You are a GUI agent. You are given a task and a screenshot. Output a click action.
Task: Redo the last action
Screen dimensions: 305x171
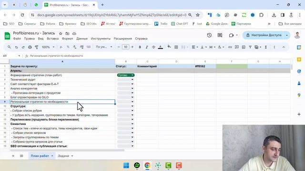tap(23, 47)
